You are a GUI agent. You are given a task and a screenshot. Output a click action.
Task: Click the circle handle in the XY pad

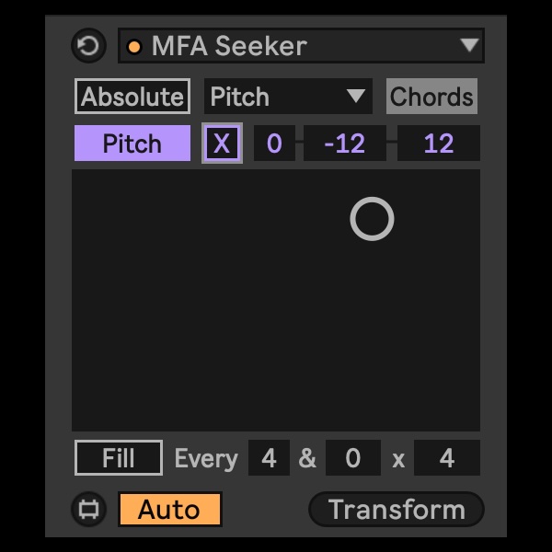pos(372,219)
